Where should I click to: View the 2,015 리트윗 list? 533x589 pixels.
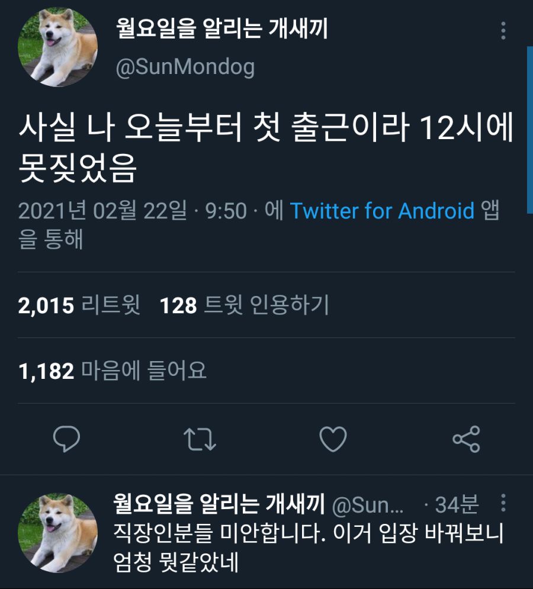(79, 305)
